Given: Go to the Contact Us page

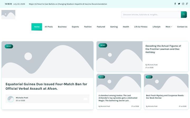Looking at the screenshot, I should click(182, 27).
